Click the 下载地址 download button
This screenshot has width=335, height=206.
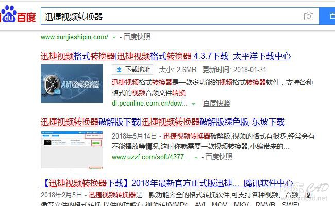point(132,70)
